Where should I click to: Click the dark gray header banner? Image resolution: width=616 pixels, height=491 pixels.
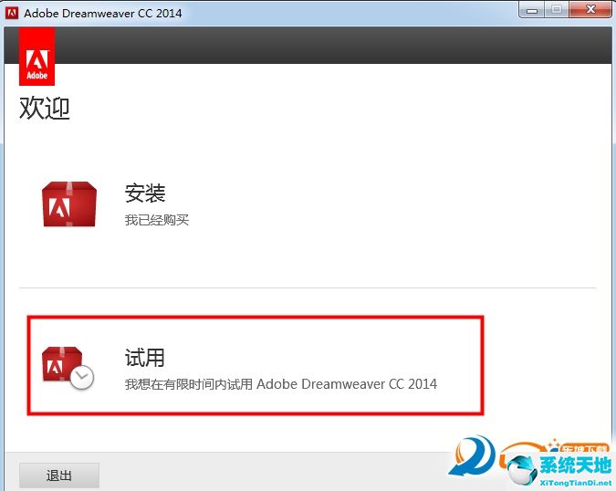click(x=329, y=46)
